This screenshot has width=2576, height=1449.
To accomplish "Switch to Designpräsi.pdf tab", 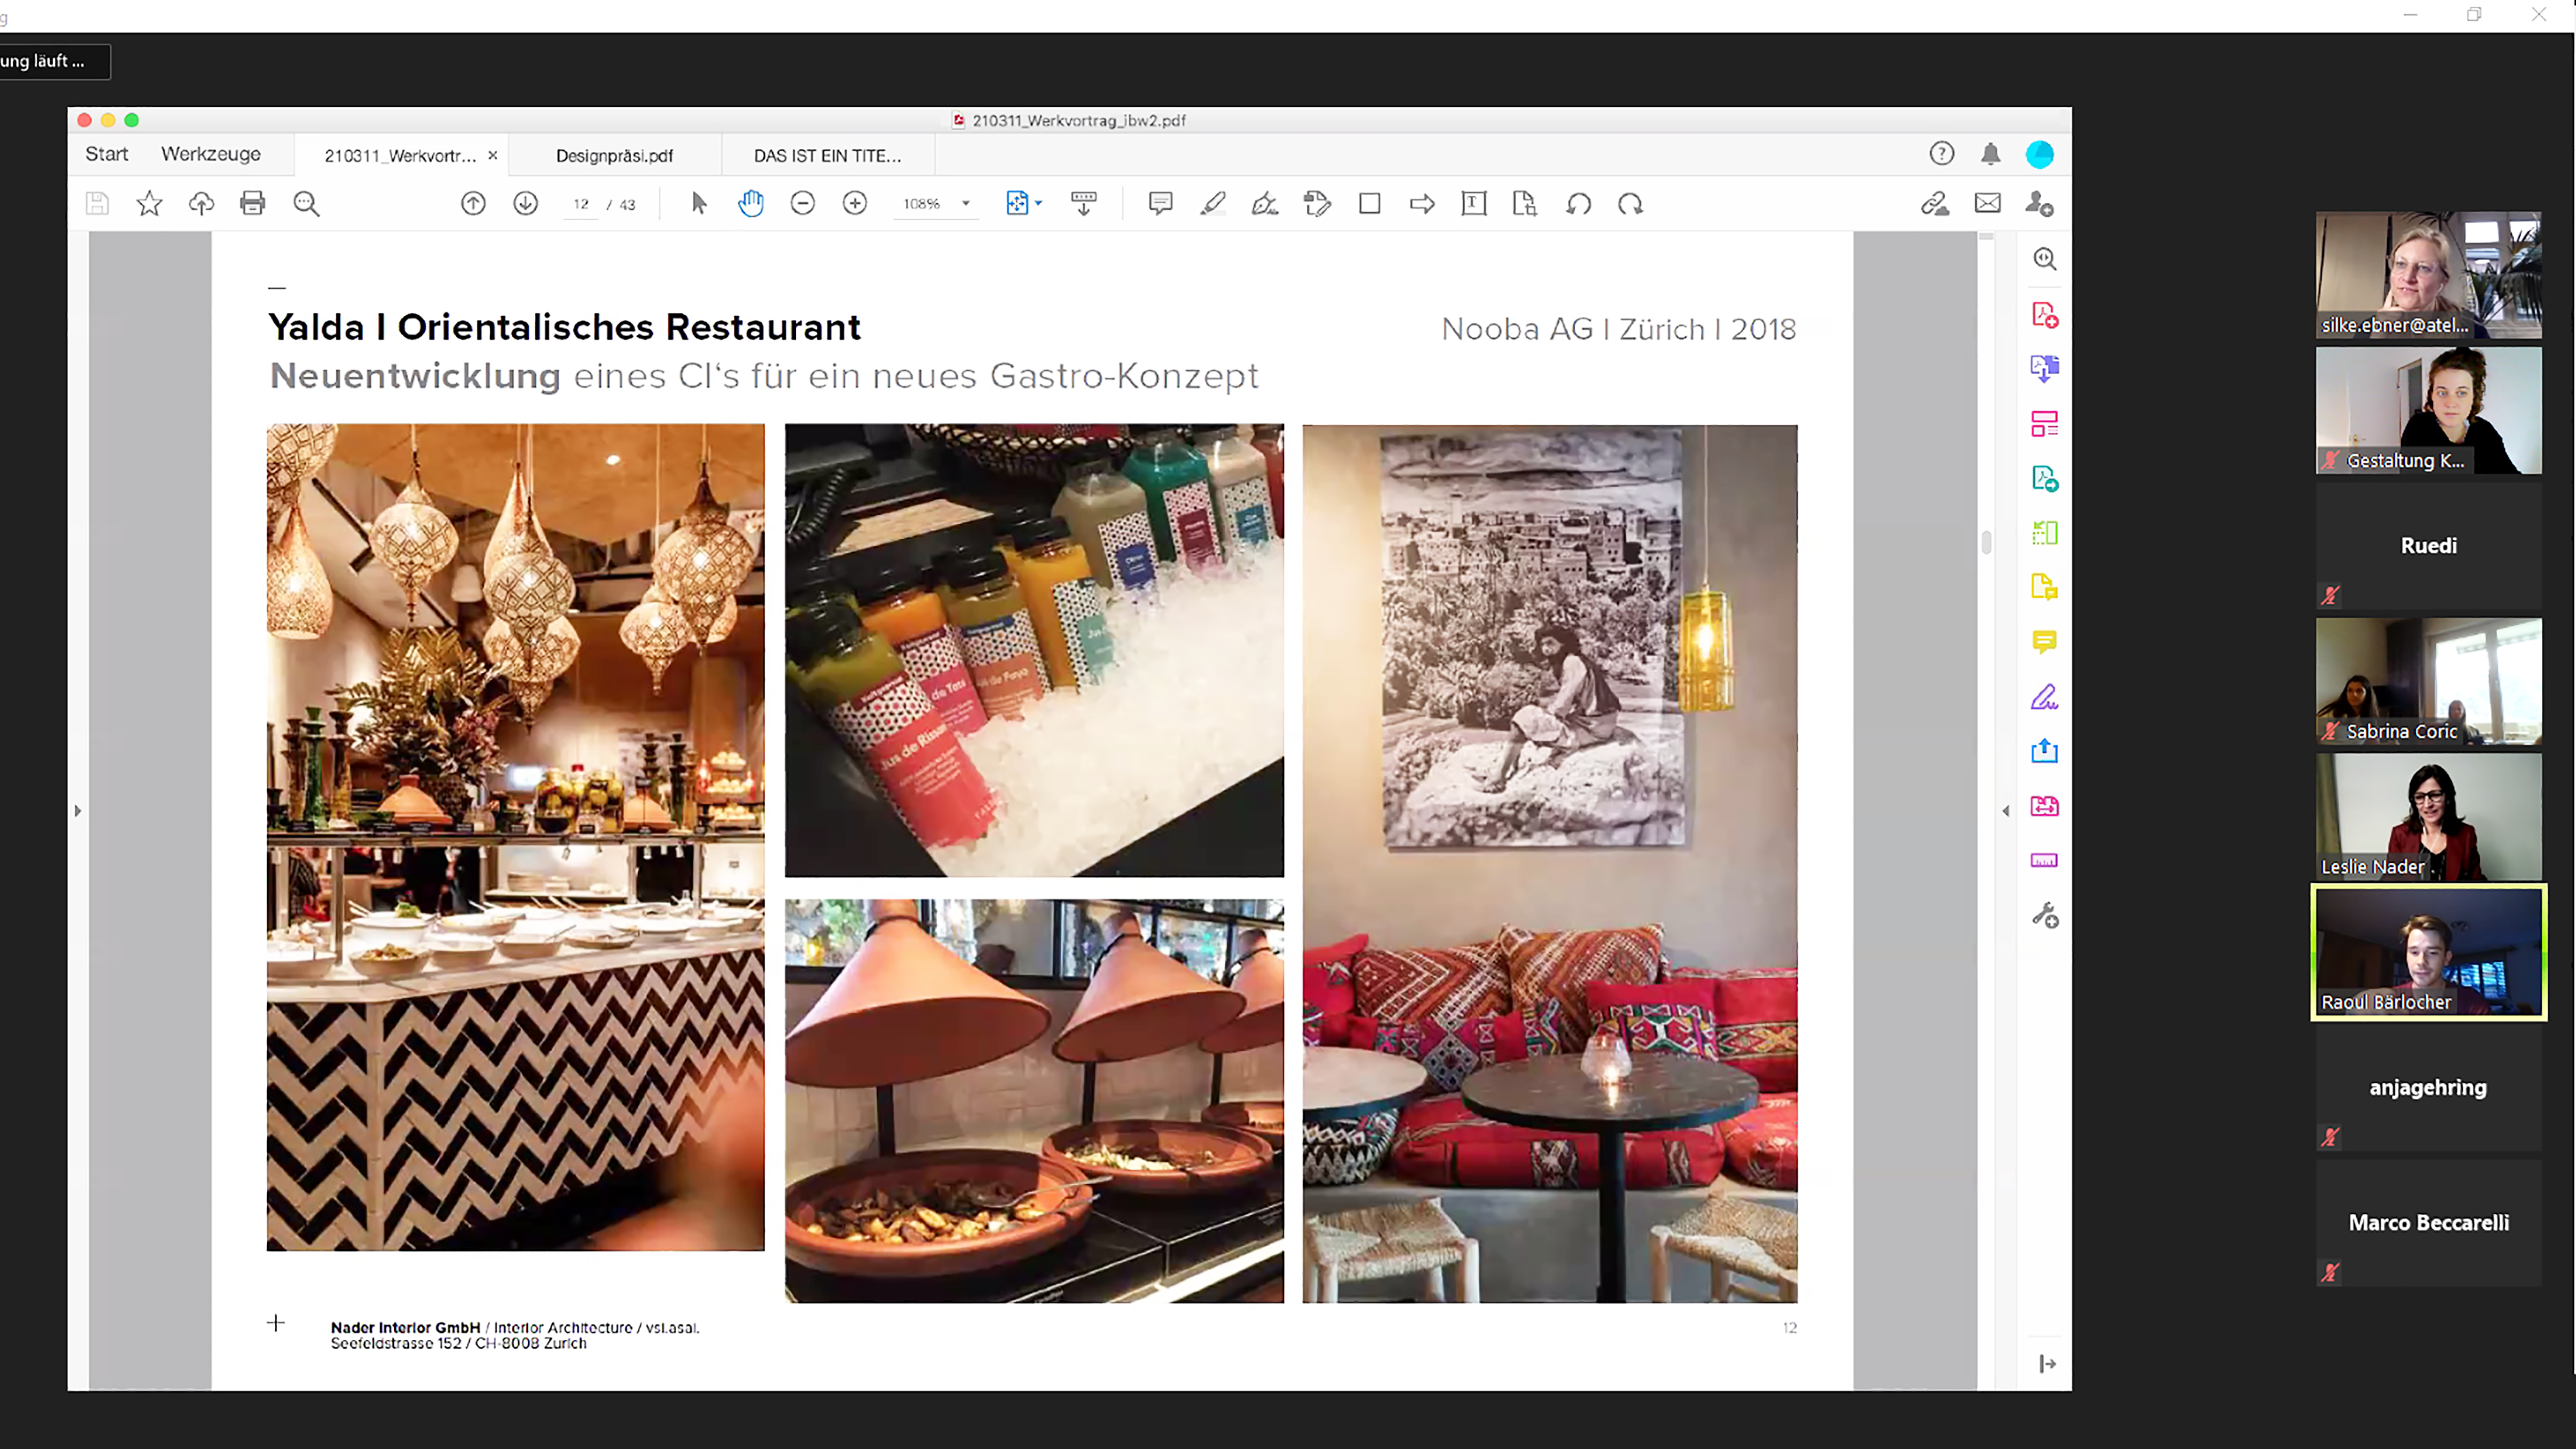I will tap(614, 156).
